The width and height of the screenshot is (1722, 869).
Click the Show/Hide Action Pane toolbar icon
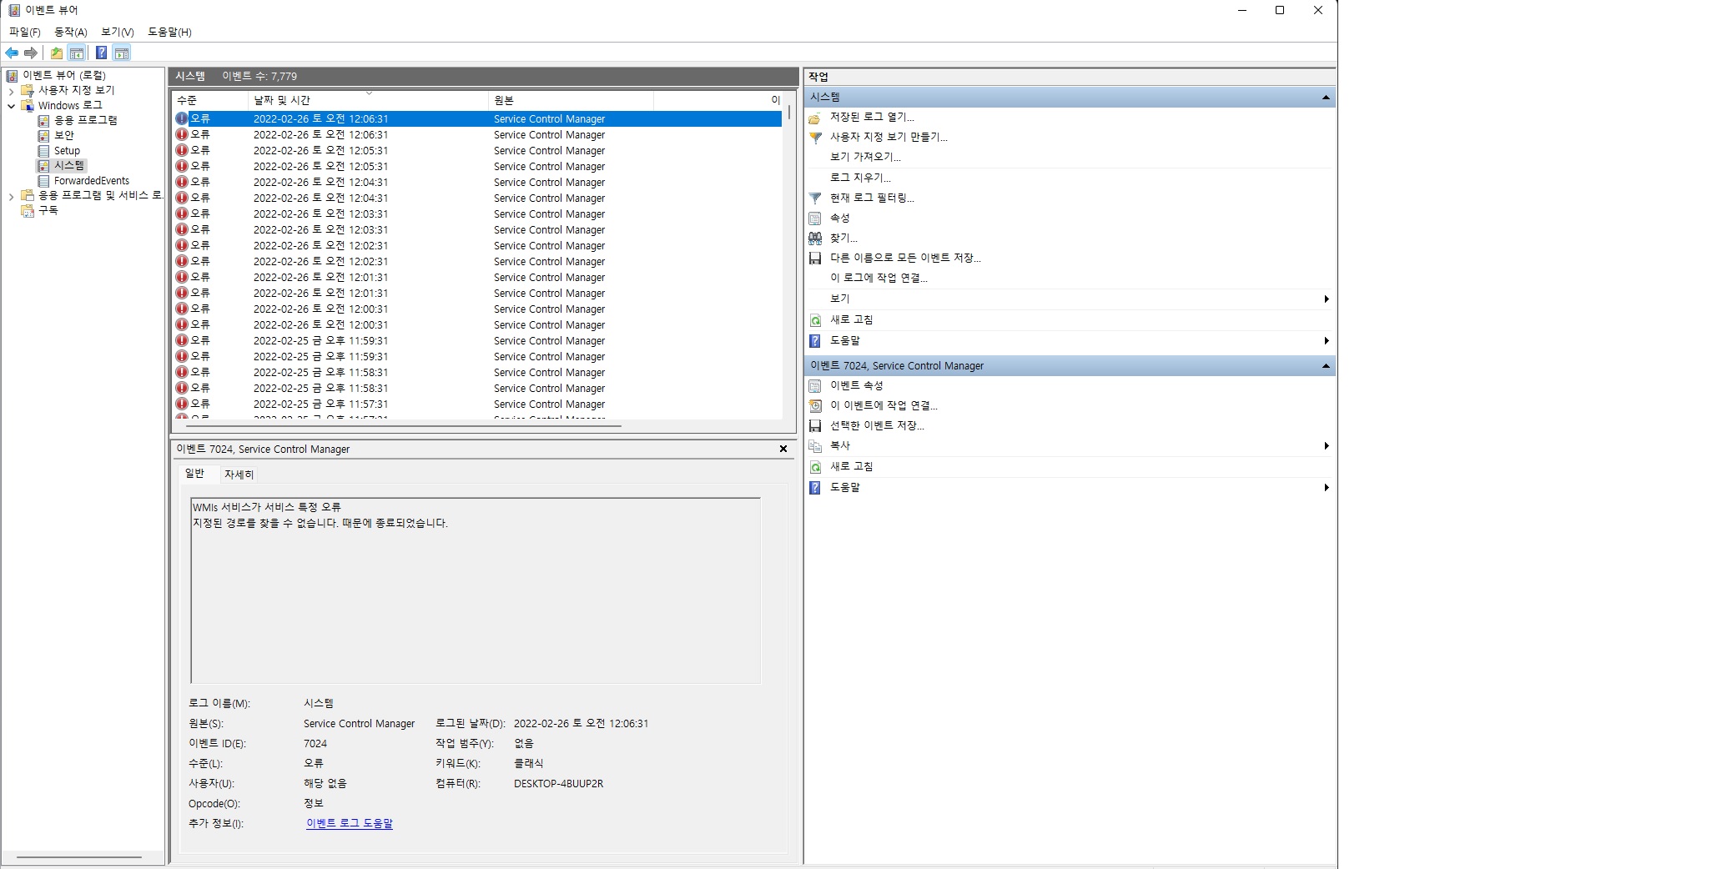coord(122,53)
